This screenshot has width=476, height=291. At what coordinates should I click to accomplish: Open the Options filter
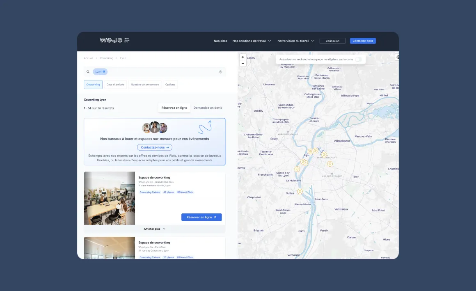(170, 85)
